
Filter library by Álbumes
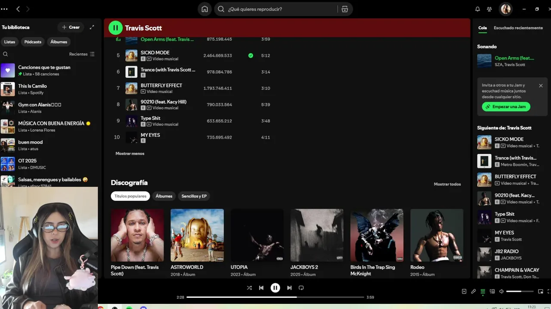click(x=59, y=42)
